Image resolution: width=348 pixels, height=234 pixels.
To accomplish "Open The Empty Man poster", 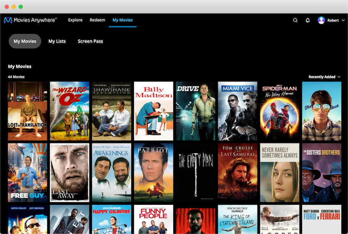I will click(196, 172).
